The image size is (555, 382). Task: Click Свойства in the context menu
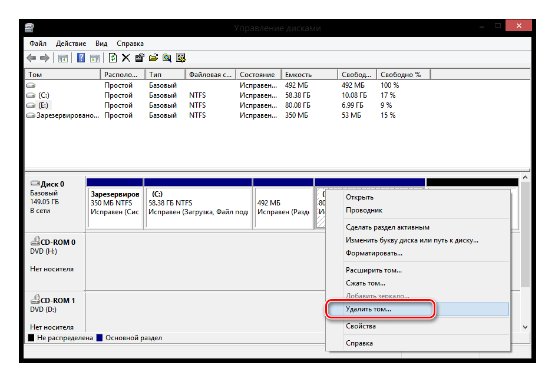tap(361, 326)
